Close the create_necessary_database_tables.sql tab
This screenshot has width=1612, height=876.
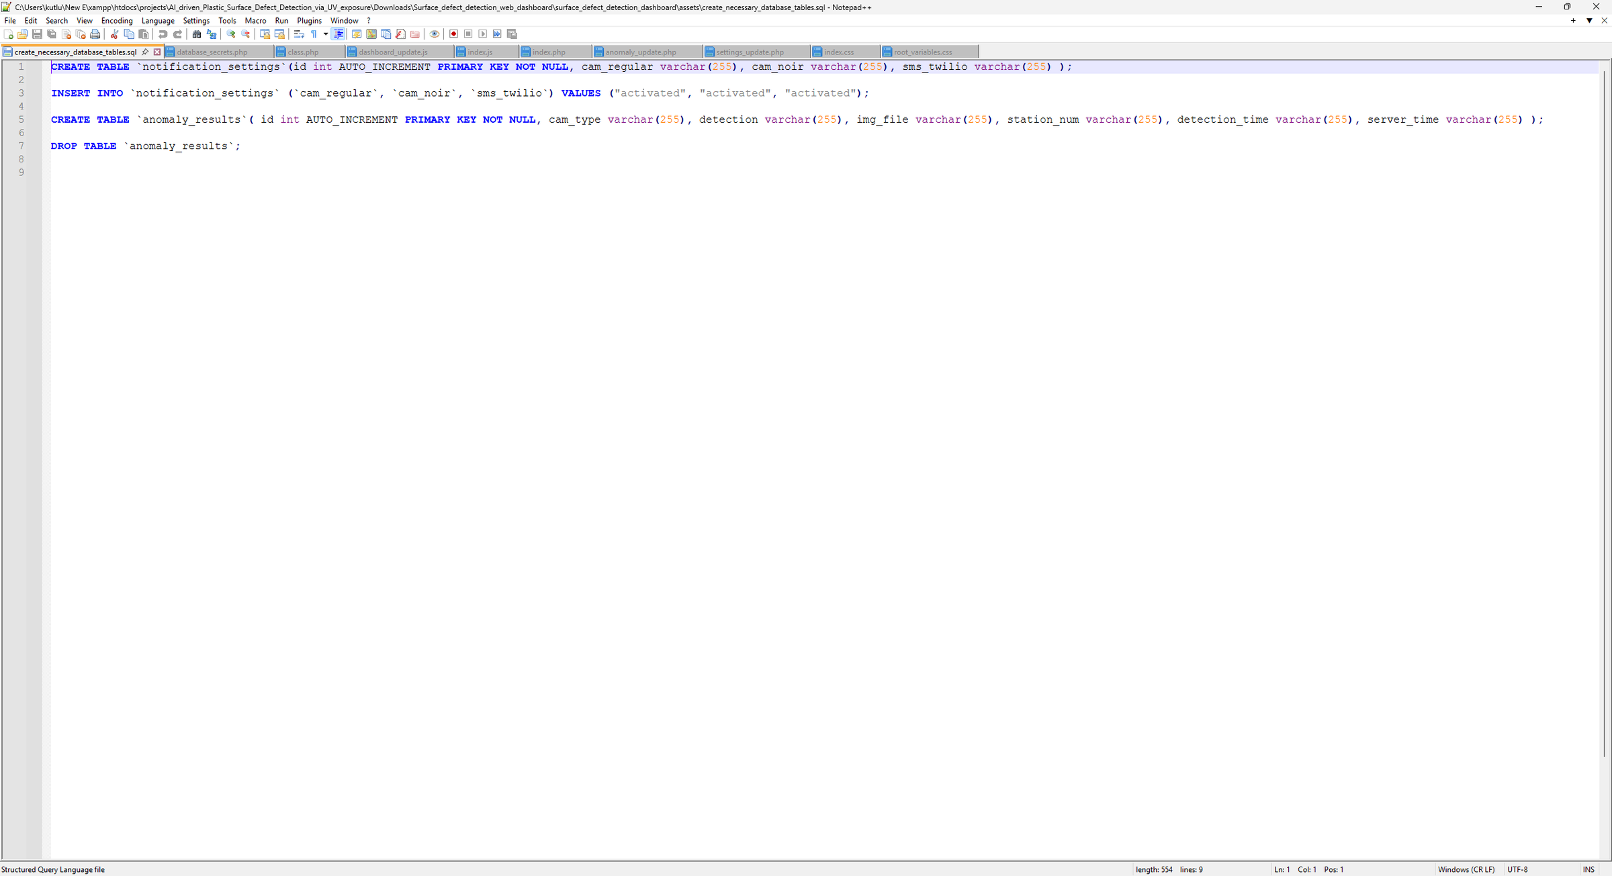[x=157, y=52]
